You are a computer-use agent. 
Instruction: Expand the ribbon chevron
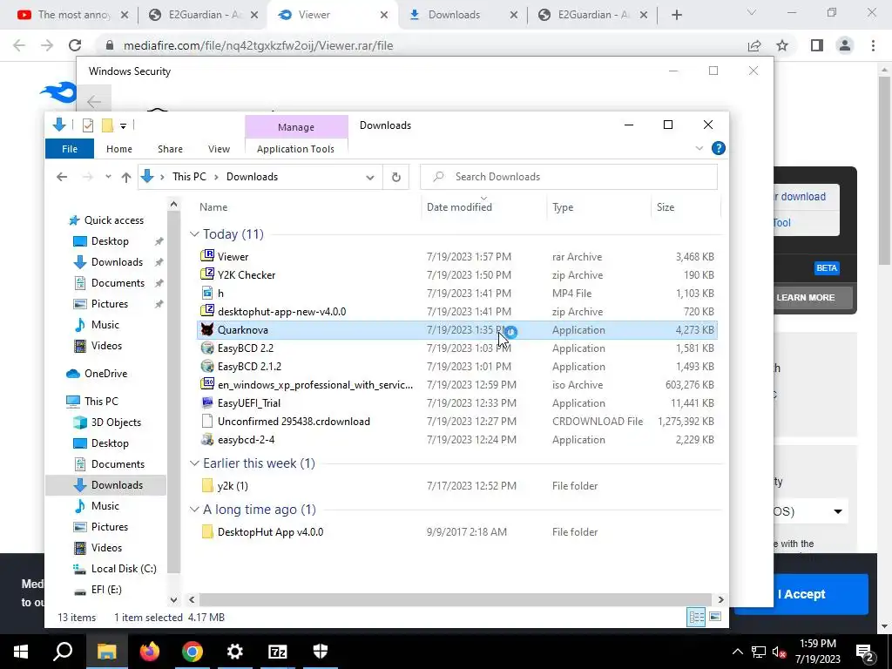pyautogui.click(x=699, y=148)
